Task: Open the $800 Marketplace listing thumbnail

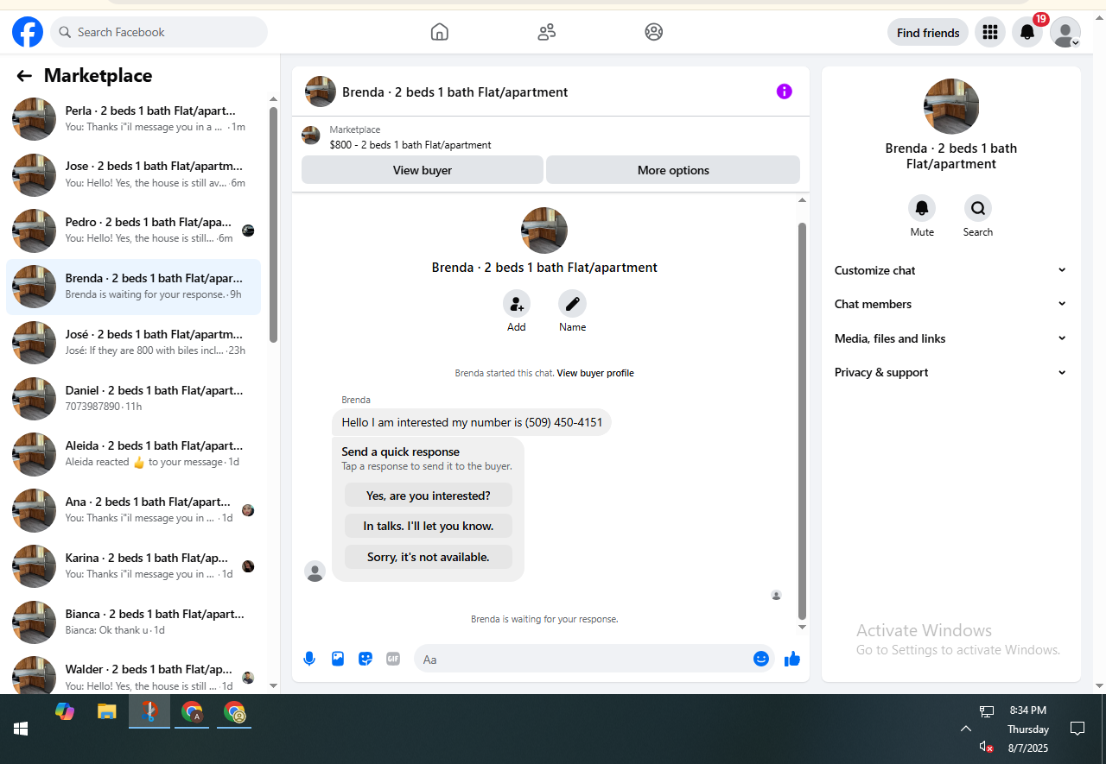Action: 311,136
